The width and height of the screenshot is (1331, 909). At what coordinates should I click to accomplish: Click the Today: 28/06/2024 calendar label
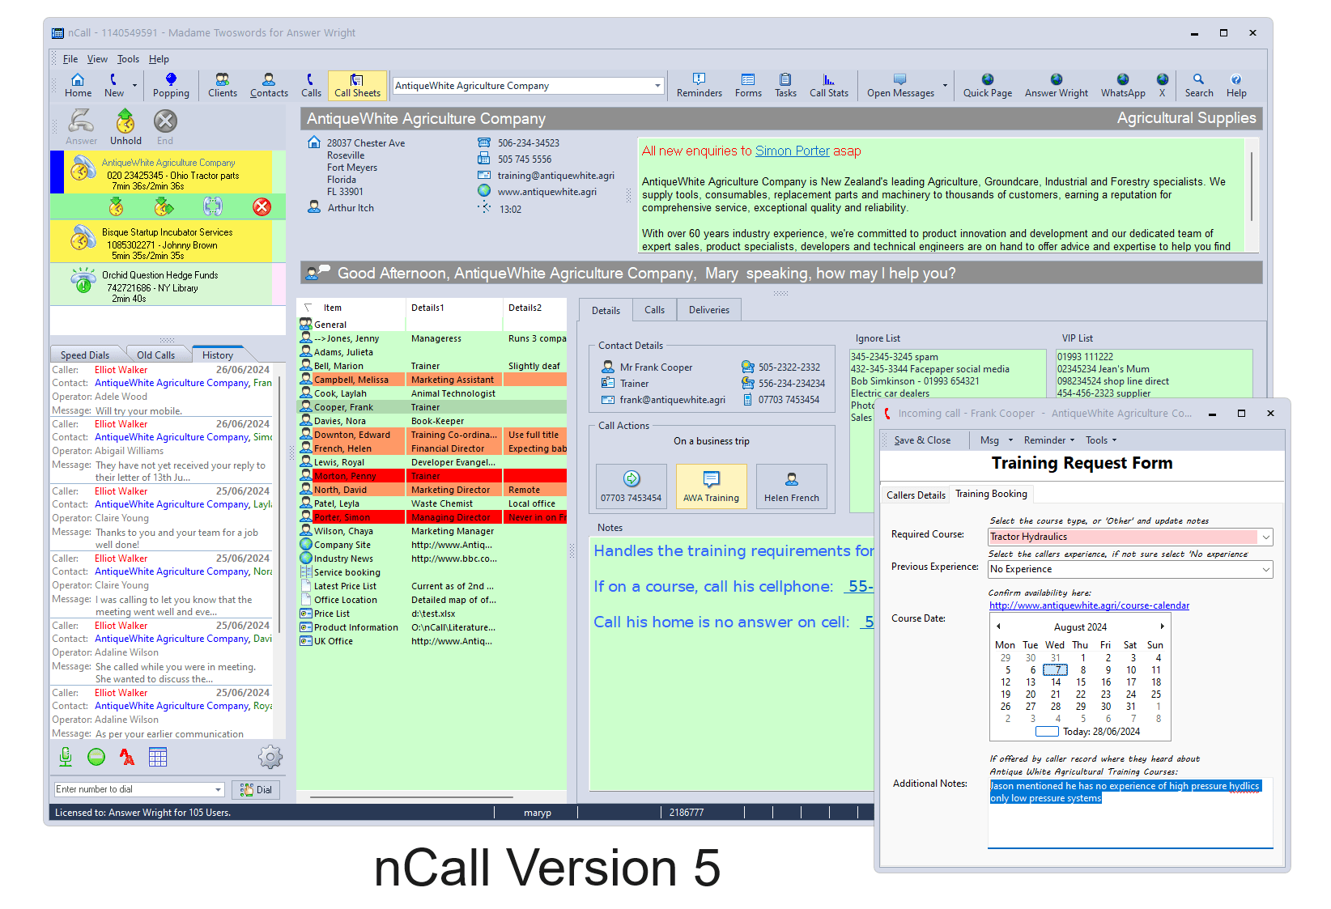[1101, 732]
